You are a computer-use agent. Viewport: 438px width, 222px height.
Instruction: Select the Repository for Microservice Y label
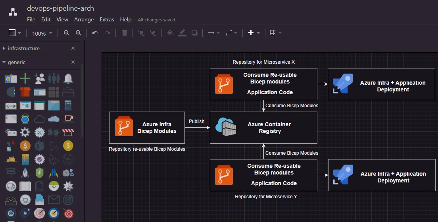coord(266,197)
